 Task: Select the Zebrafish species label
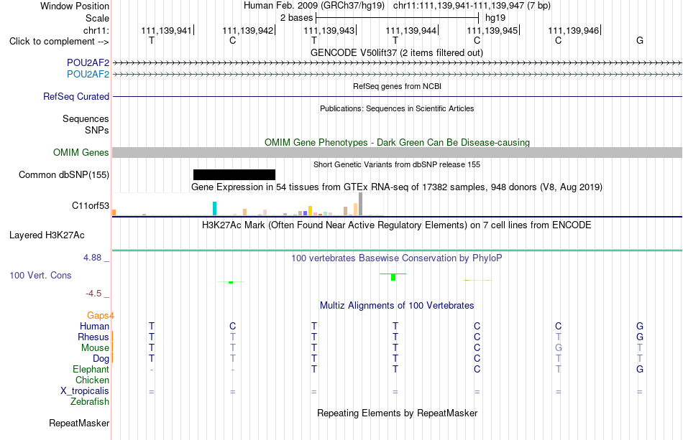click(x=90, y=402)
